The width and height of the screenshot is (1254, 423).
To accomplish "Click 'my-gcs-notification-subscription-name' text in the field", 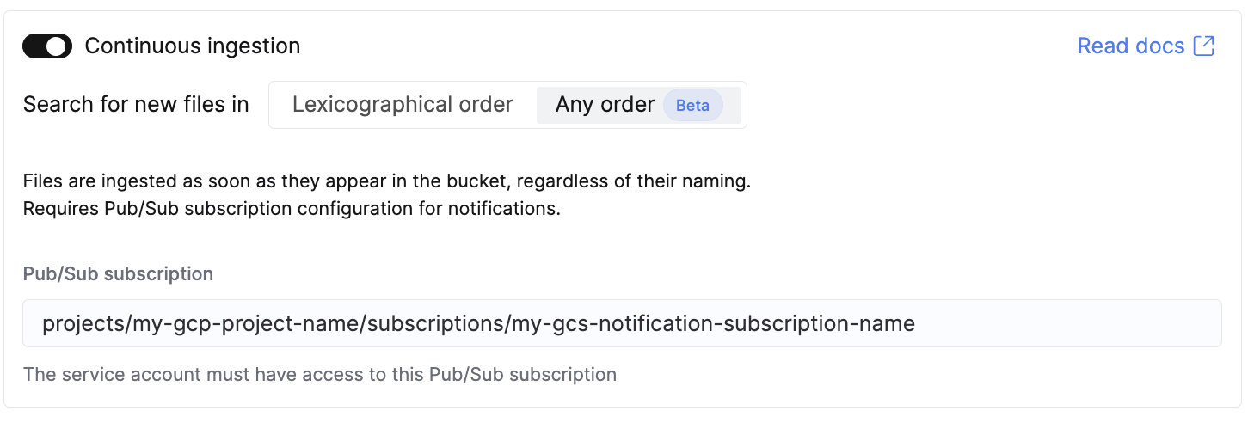I will tap(713, 323).
